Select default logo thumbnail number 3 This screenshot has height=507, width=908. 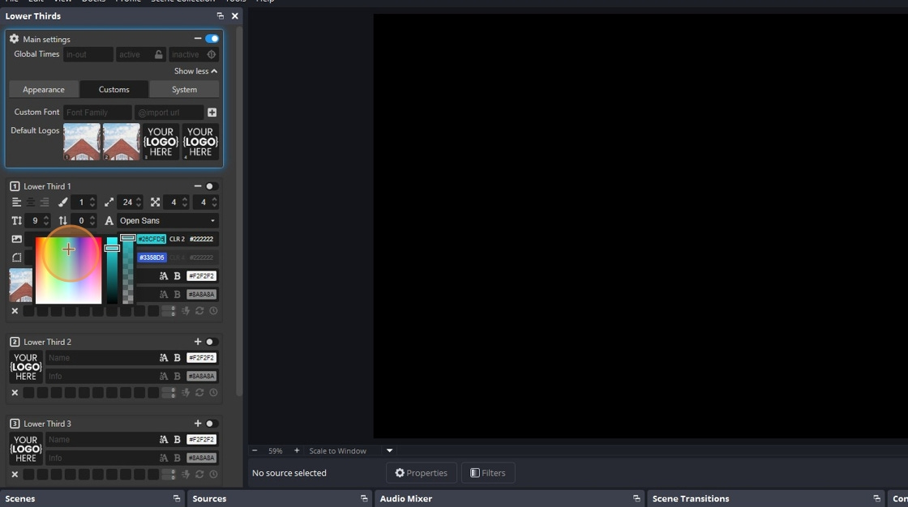[161, 142]
